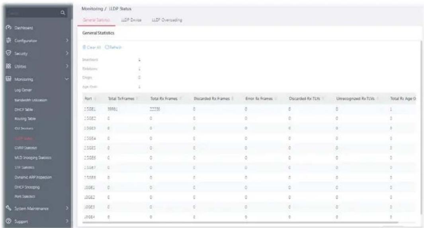Click Monitoring in the breadcrumb

tap(92, 9)
